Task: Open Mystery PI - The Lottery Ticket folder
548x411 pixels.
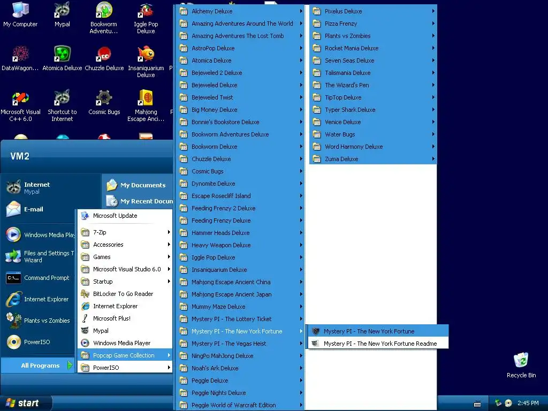Action: click(x=240, y=319)
